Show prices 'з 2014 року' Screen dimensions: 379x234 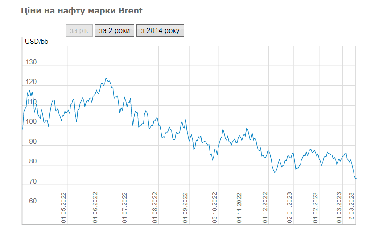point(160,30)
